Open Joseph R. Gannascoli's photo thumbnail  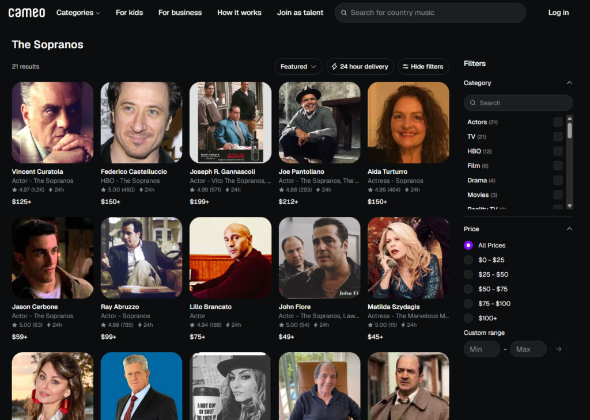(230, 123)
